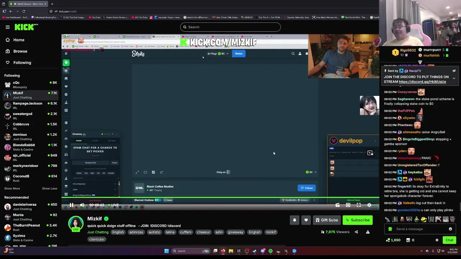Open BlondeRabbit channel from sidebar
Image resolution: width=461 pixels, height=259 pixels.
click(x=31, y=147)
